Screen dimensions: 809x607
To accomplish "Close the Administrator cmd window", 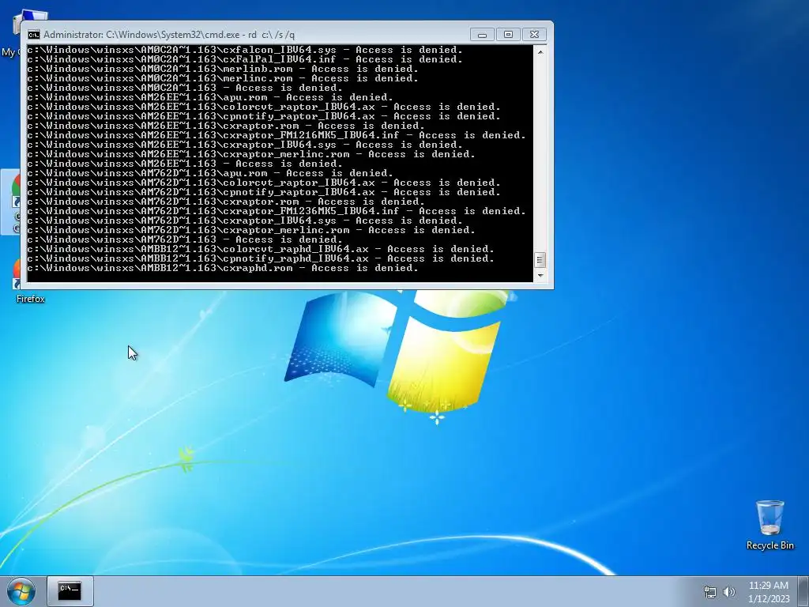I will pos(535,35).
